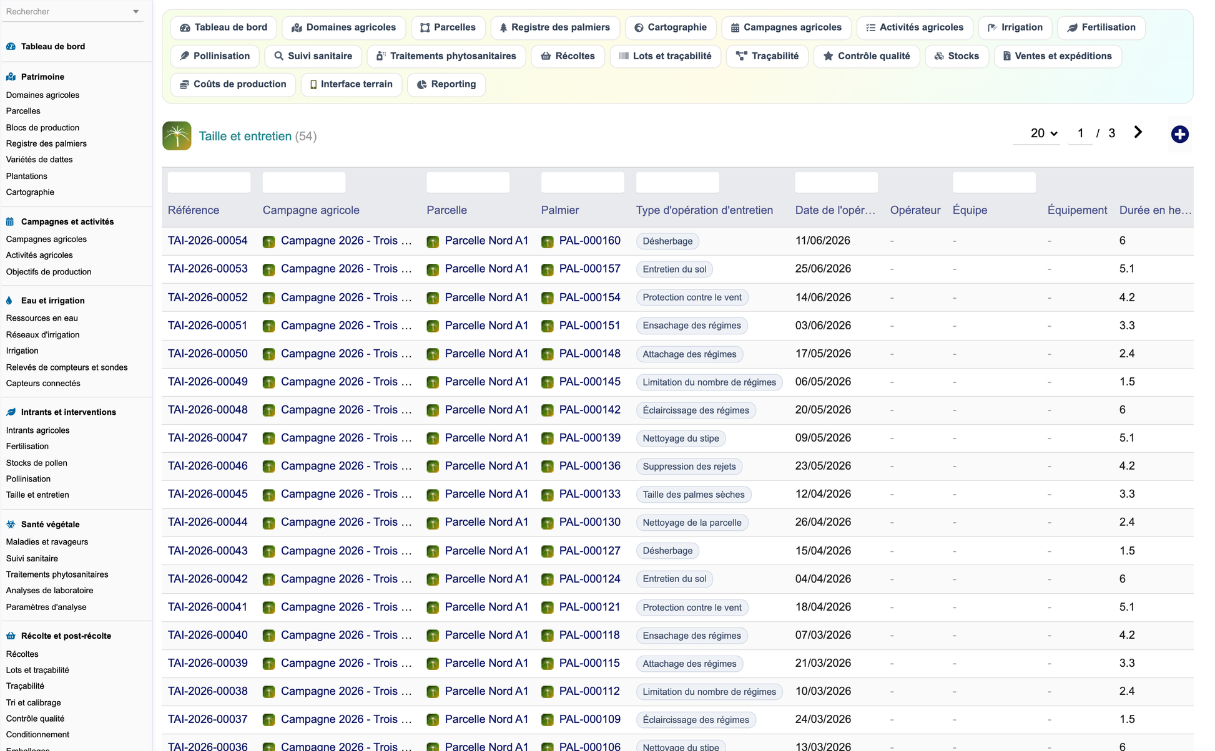Open Variétés de dattes in sidebar
1215x751 pixels.
click(x=39, y=160)
